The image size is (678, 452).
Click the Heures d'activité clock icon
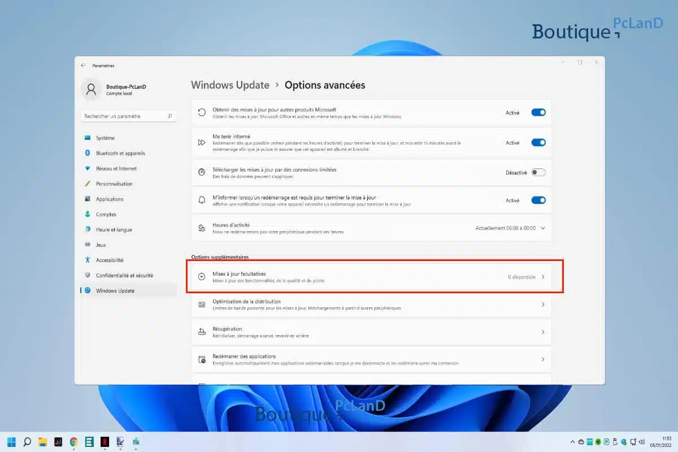[x=202, y=228]
